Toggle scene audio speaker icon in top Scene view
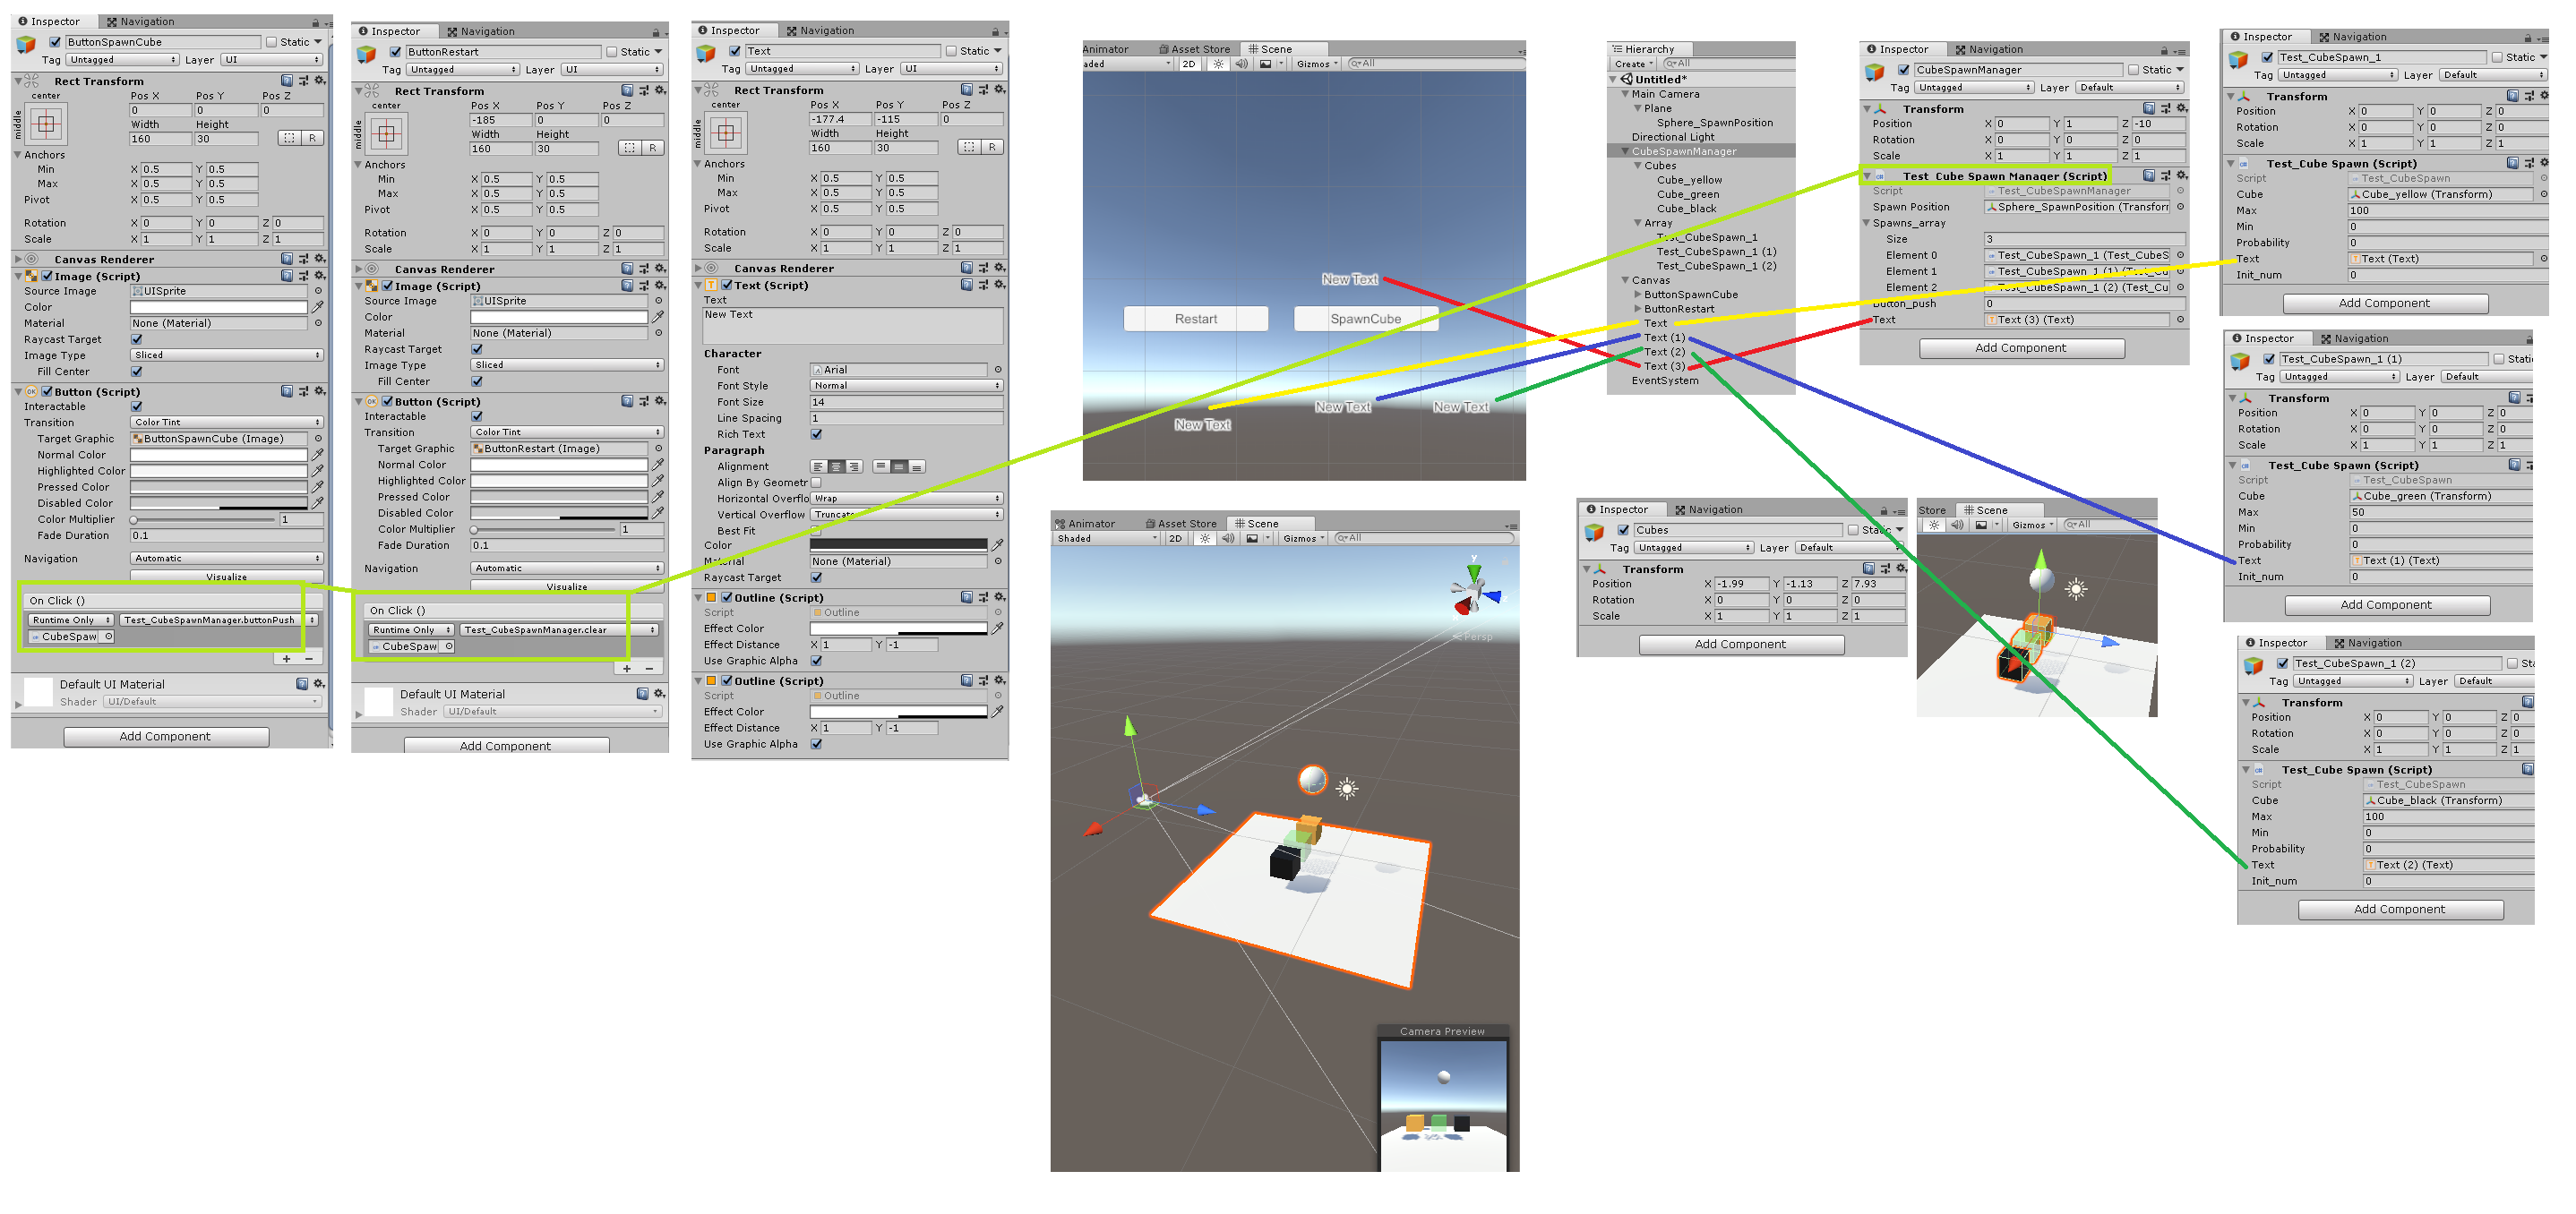The height and width of the screenshot is (1214, 2576). (x=1241, y=64)
